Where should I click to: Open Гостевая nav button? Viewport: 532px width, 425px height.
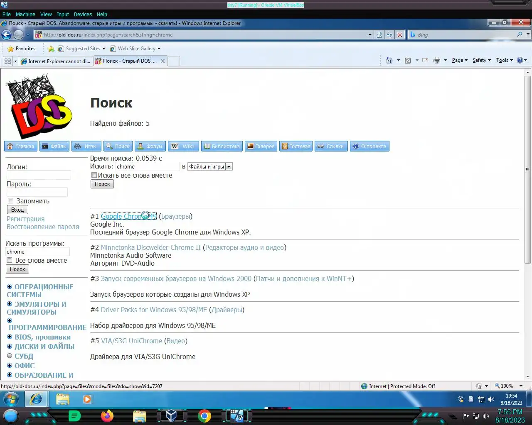(296, 146)
